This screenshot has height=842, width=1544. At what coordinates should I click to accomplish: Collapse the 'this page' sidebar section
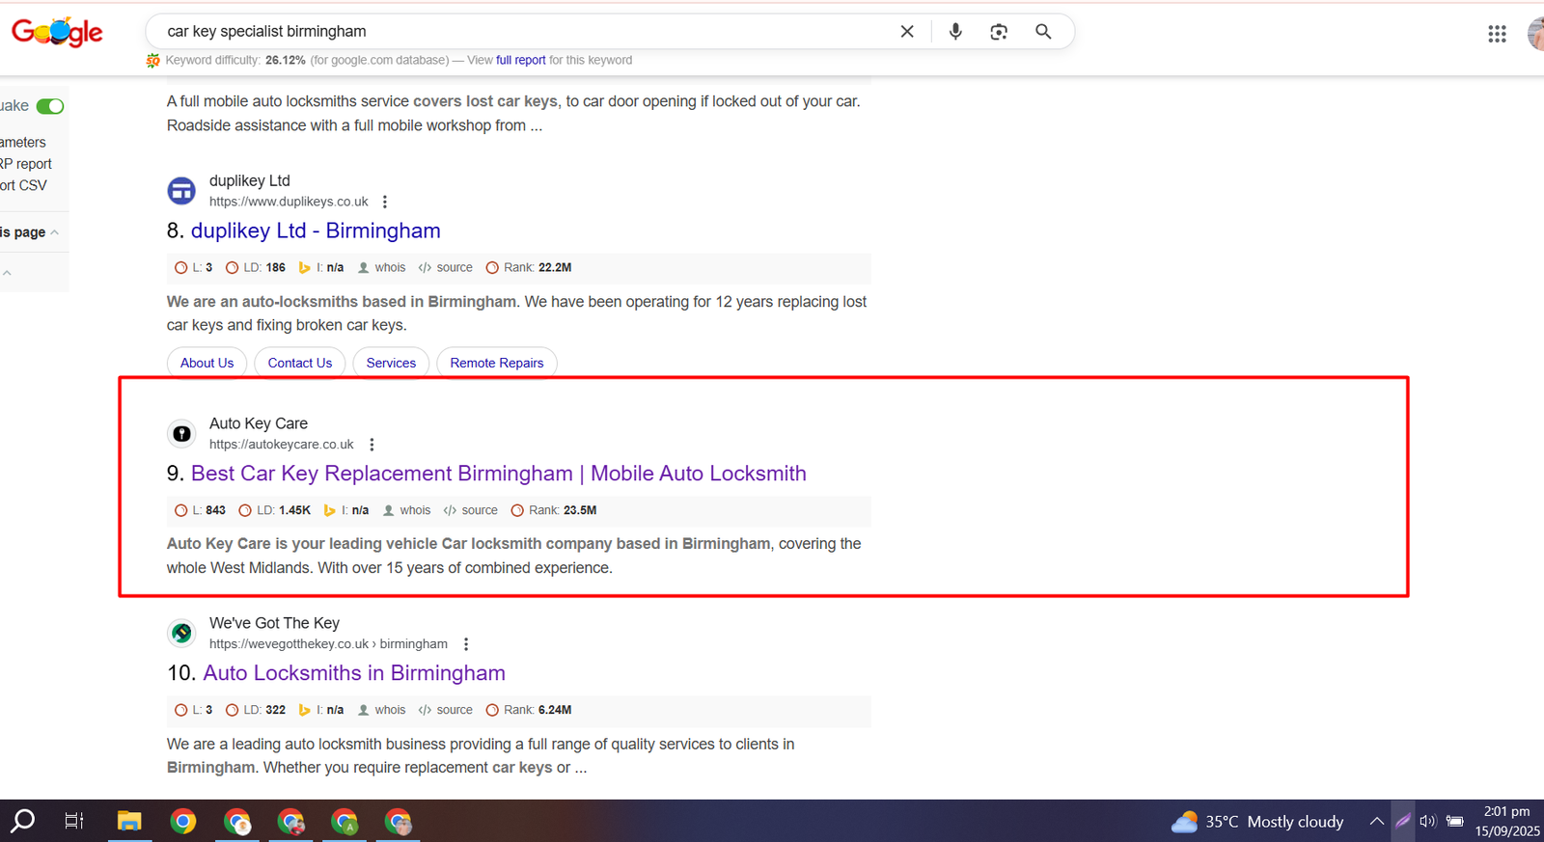pos(54,232)
